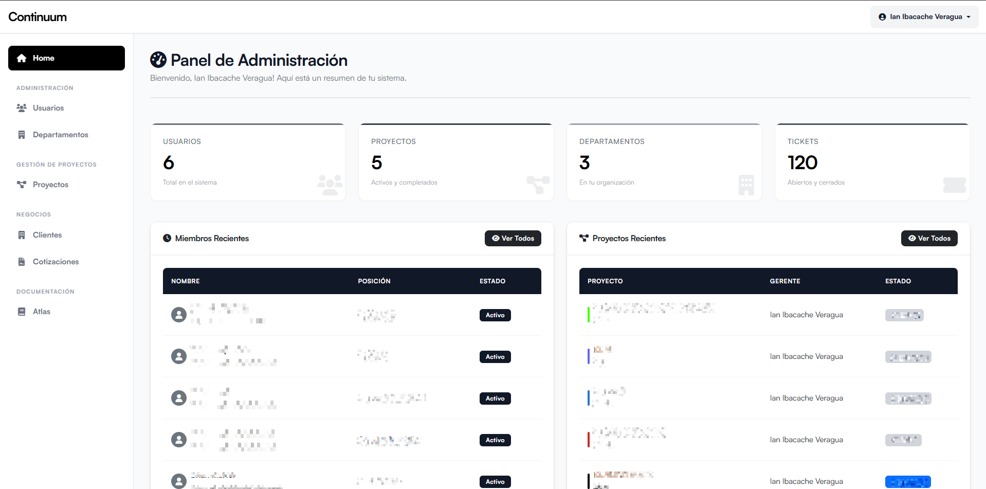Select the Departamentos card showing 3
The height and width of the screenshot is (489, 986).
point(664,162)
